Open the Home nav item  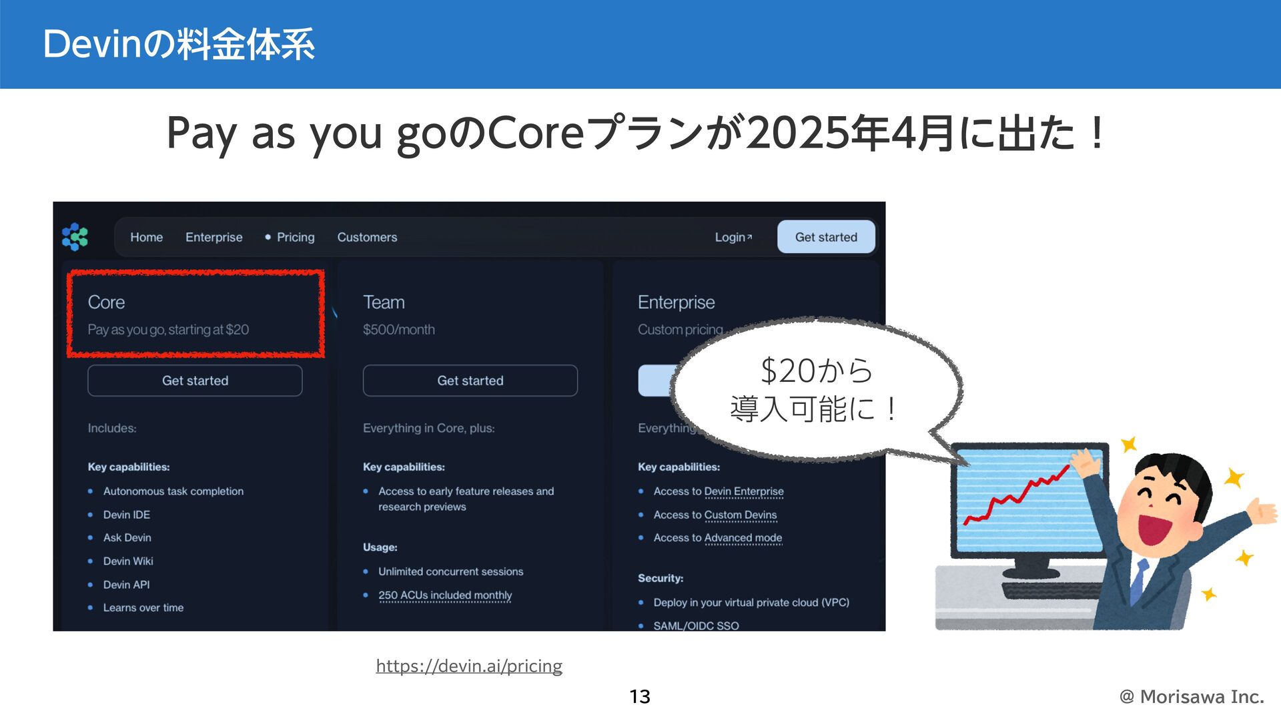tap(146, 237)
